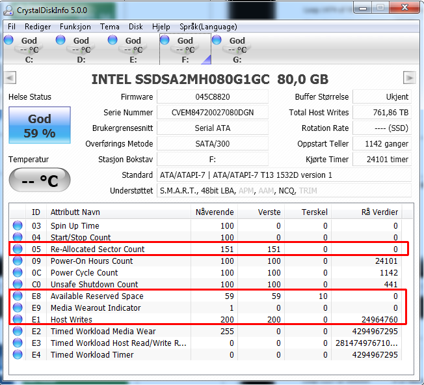
Task: Click the Standard ATA/ATAPI-7 field
Action: 284,175
